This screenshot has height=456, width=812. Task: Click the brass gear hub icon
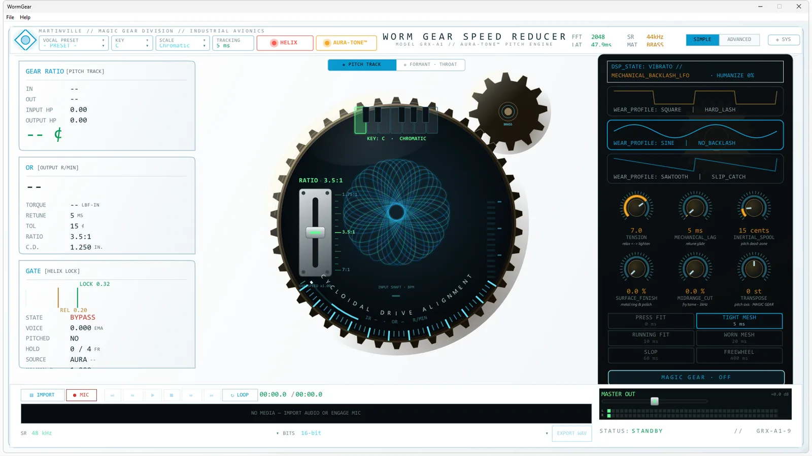(507, 111)
